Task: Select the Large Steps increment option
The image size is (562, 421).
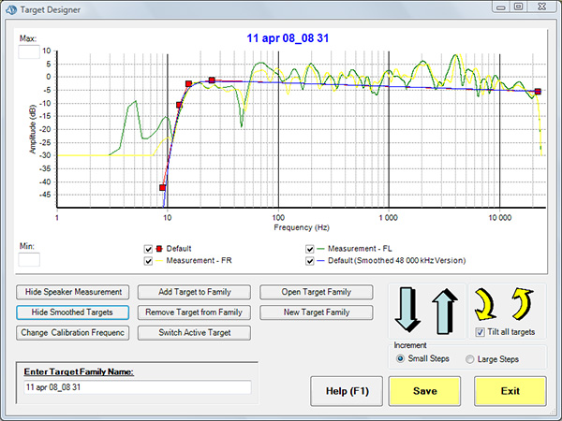Action: 469,358
